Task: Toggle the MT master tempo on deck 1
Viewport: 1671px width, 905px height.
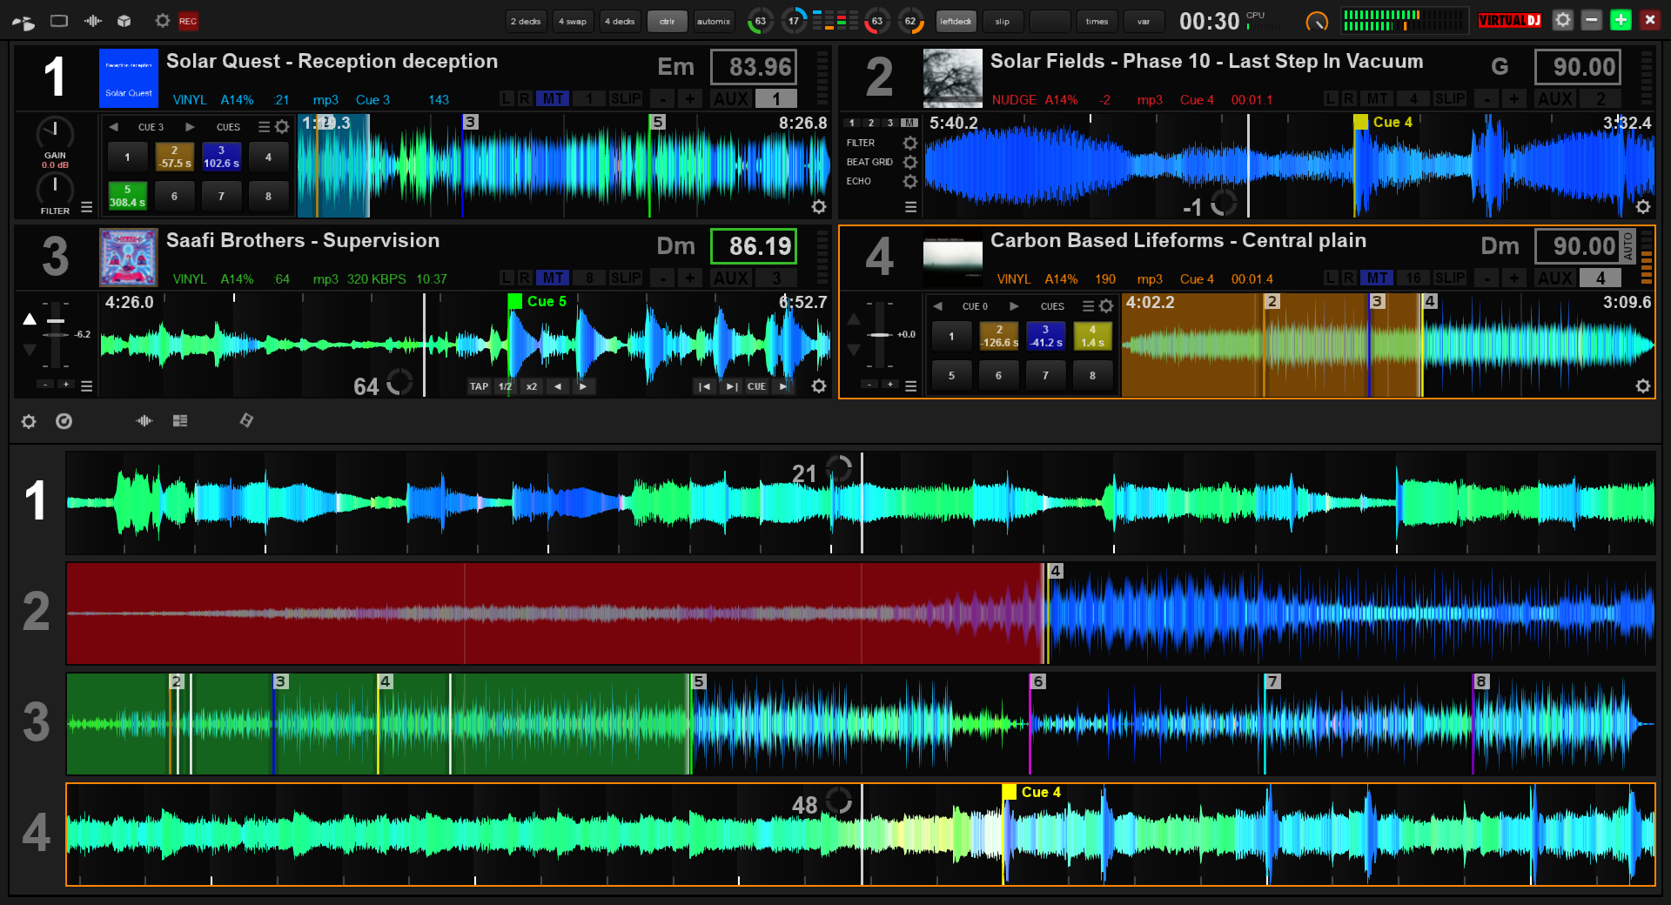Action: pos(553,98)
